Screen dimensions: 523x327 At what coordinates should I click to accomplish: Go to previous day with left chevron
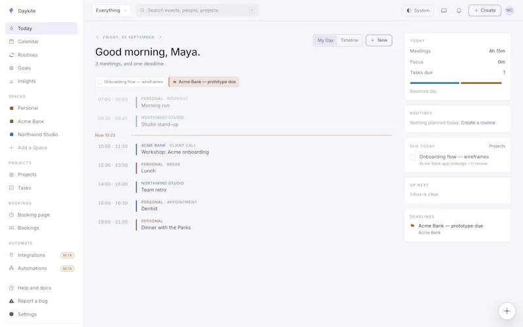click(x=97, y=37)
